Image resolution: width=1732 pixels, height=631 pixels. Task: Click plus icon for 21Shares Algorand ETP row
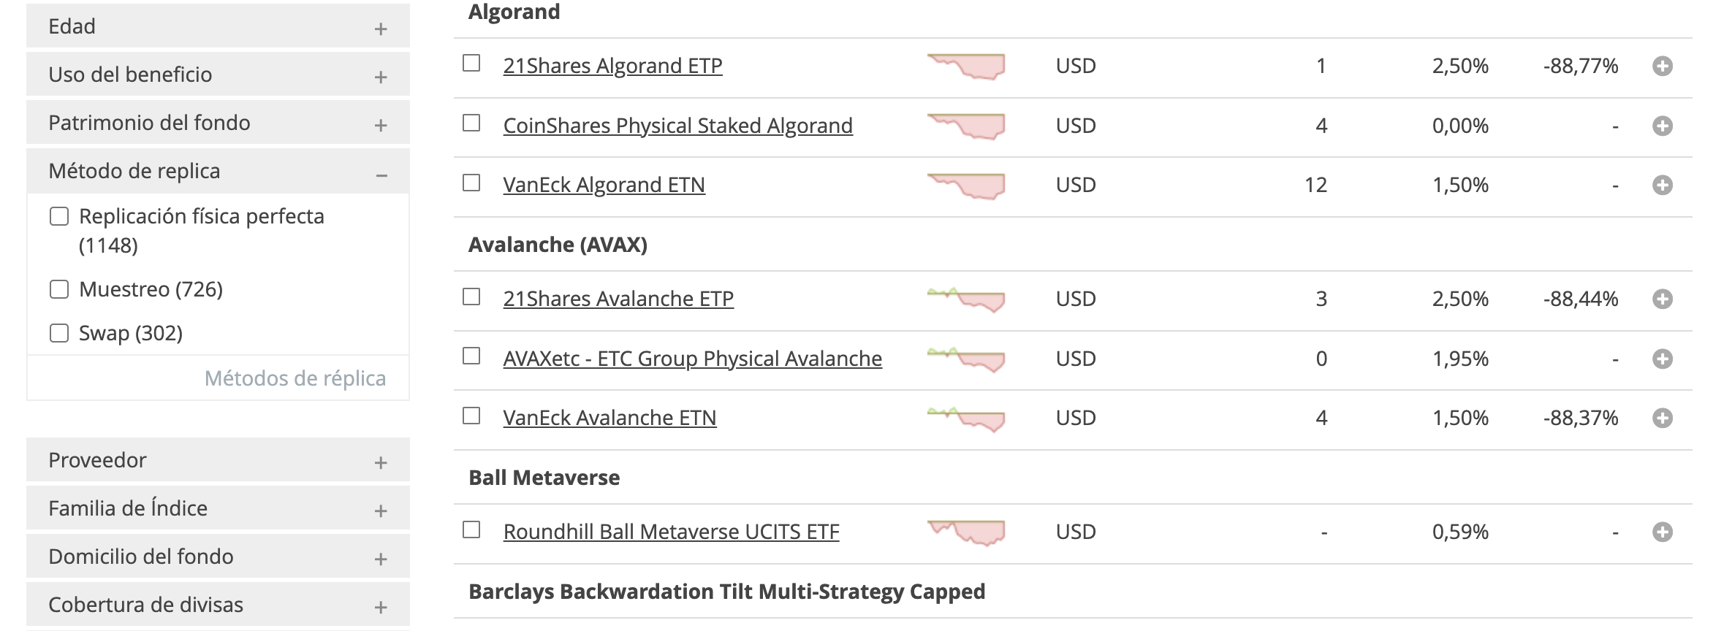pos(1663,66)
